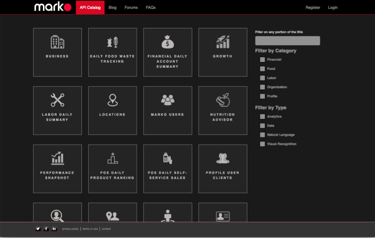This screenshot has height=238, width=375.
Task: Open the Daily Food Waste Tracking fishbone icon
Action: [112, 42]
